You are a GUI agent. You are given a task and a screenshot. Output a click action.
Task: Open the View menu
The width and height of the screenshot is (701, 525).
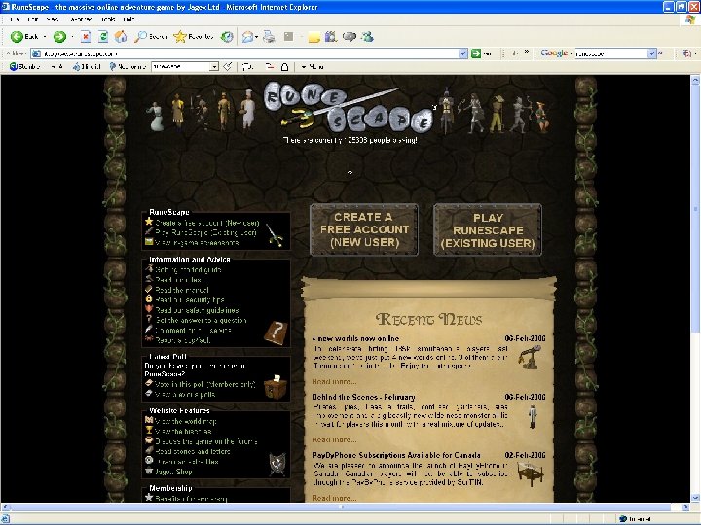pos(52,19)
